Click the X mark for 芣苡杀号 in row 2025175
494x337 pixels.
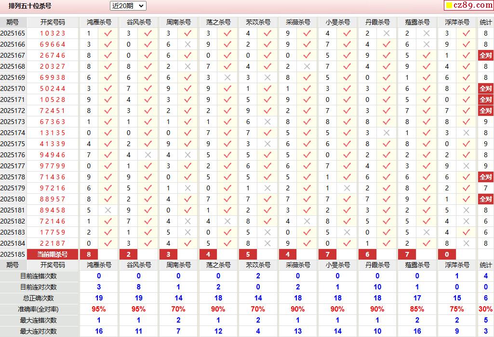[x=267, y=144]
